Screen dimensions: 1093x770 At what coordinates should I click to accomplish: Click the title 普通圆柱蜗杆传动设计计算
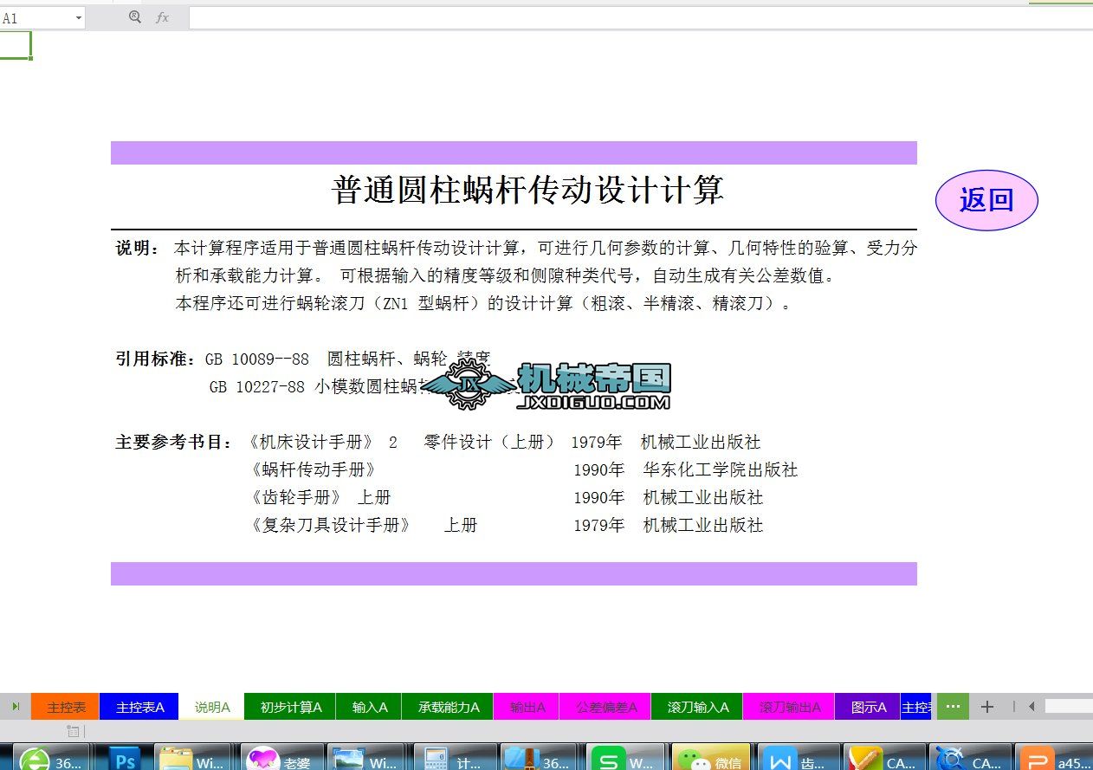coord(527,190)
